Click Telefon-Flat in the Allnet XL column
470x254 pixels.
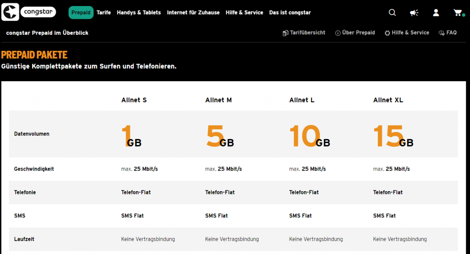click(388, 192)
